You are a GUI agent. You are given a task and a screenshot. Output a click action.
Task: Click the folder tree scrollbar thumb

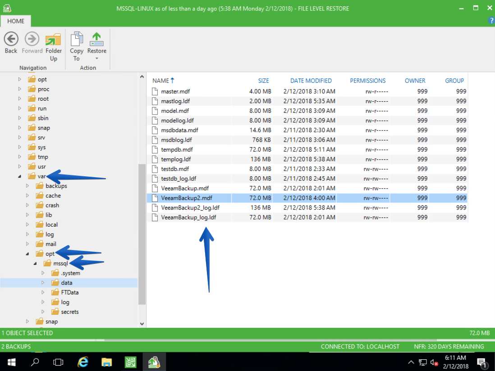[142, 234]
